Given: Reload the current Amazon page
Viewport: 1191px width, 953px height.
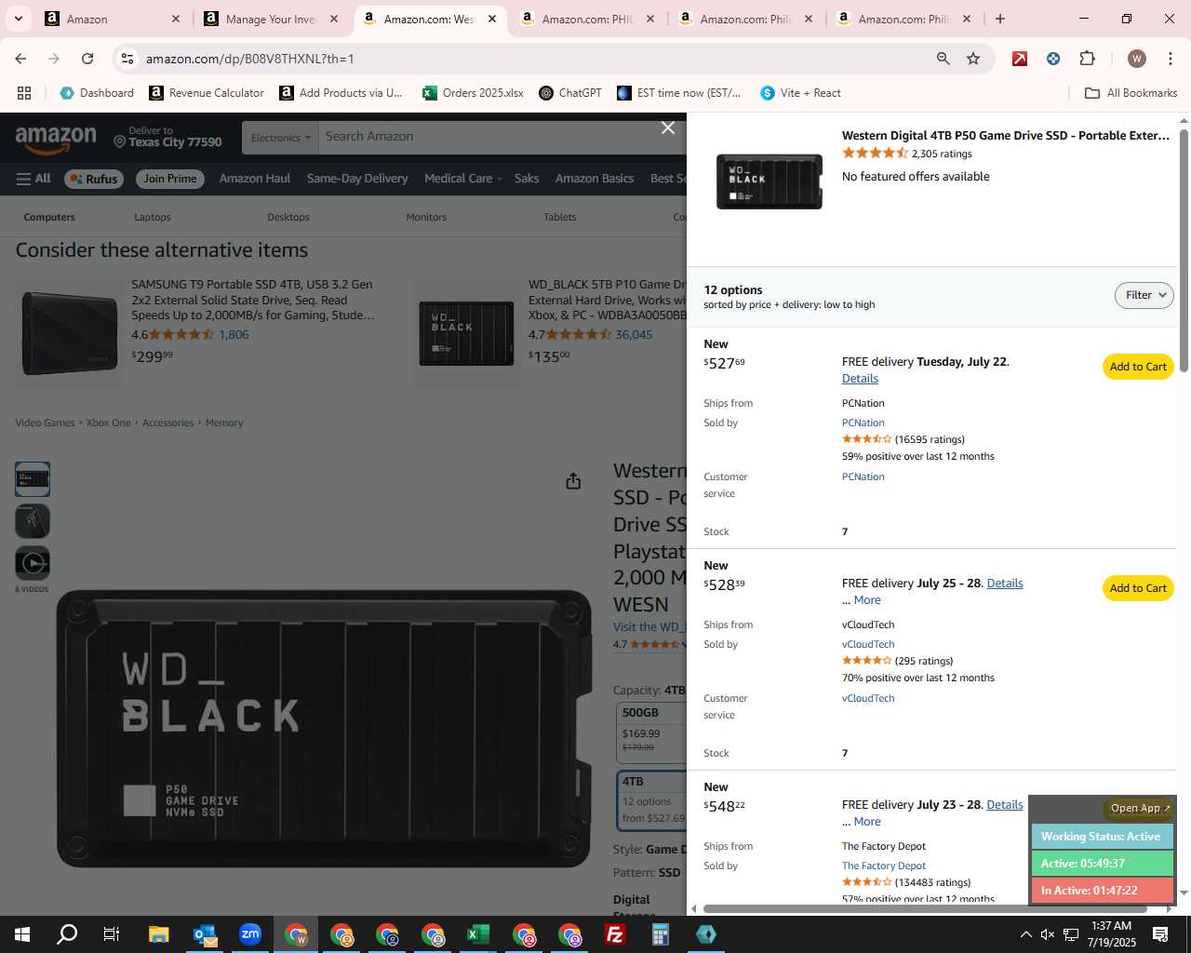Looking at the screenshot, I should tap(87, 59).
